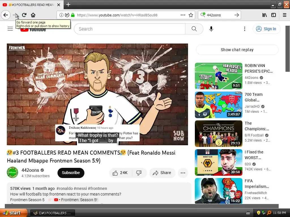This screenshot has width=290, height=217.
Task: Open I Fixed the WORST club video thumbnail
Action: click(219, 162)
